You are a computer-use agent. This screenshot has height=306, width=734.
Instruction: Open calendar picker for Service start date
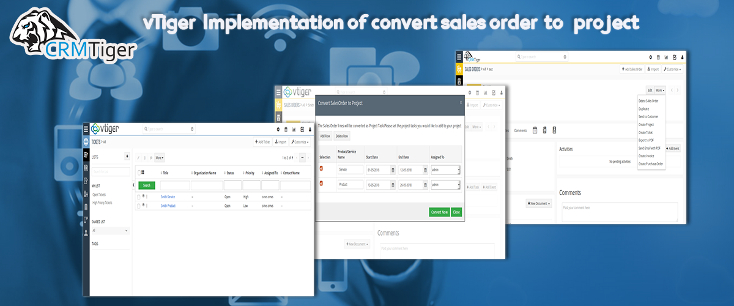[393, 170]
